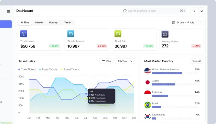This screenshot has height=124, width=216.
Task: Open the three-dot more options menu
Action: pos(201,22)
